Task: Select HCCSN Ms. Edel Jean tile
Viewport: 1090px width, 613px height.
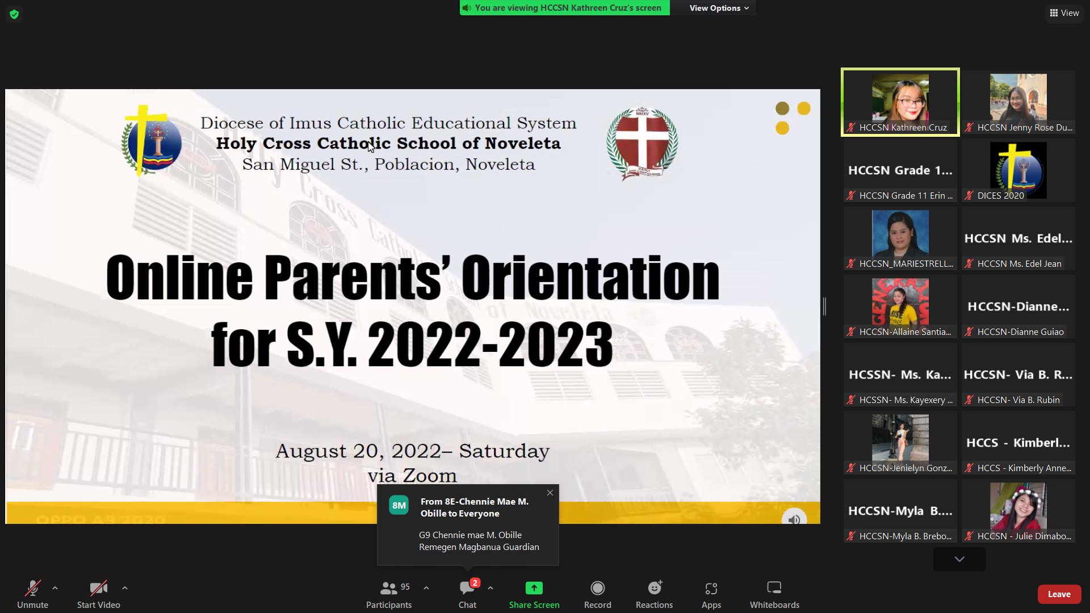Action: click(x=1018, y=238)
